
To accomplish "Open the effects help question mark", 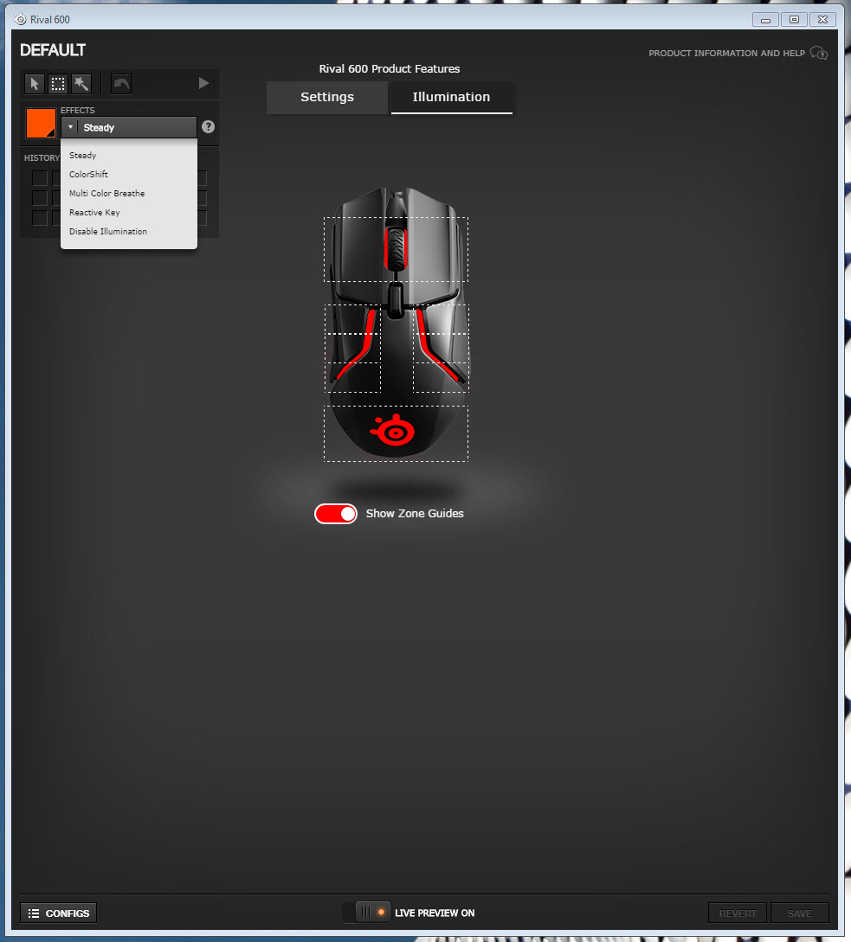I will [x=208, y=127].
